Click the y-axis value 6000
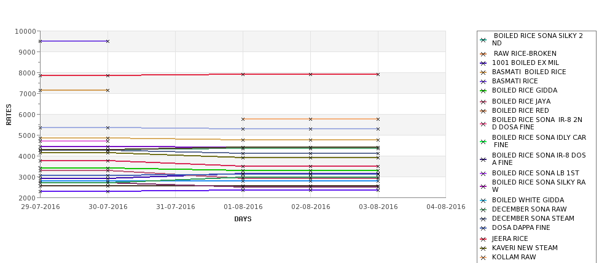This screenshot has height=263, width=599. [28, 115]
